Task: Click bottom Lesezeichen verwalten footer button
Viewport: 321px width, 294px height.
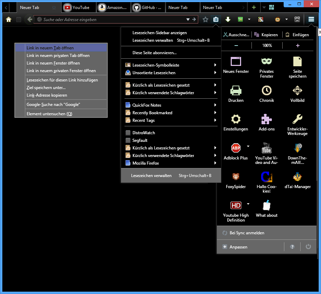Action: tap(171, 176)
